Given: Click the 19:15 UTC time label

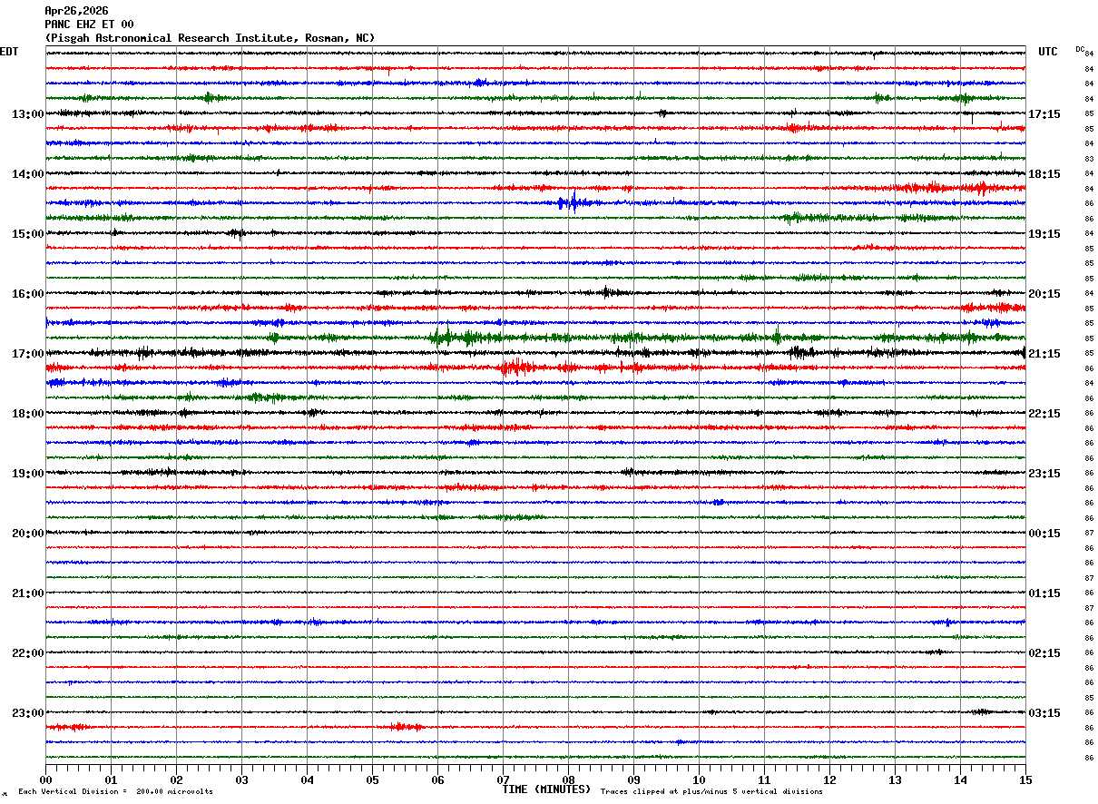Looking at the screenshot, I should click(x=1044, y=234).
